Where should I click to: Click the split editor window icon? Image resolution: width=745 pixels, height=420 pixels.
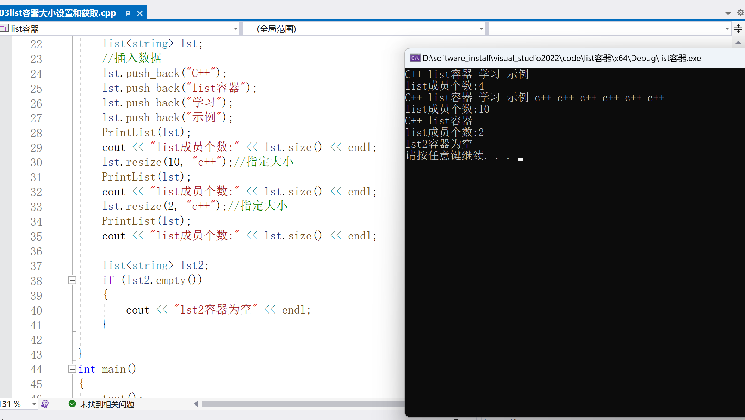[x=738, y=29]
